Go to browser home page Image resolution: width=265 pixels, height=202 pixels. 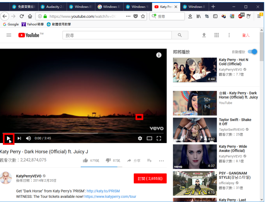(x=30, y=16)
